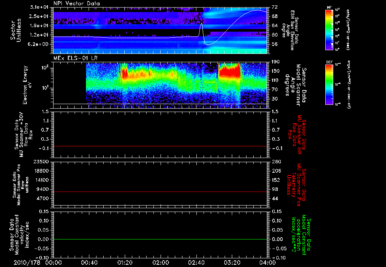This screenshot has width=386, height=267.
Task: Click the 18800 scanner position tick label
Action: (x=41, y=171)
